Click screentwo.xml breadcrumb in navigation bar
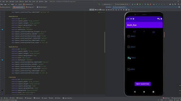The width and height of the screenshot is (181, 101). (28, 4)
